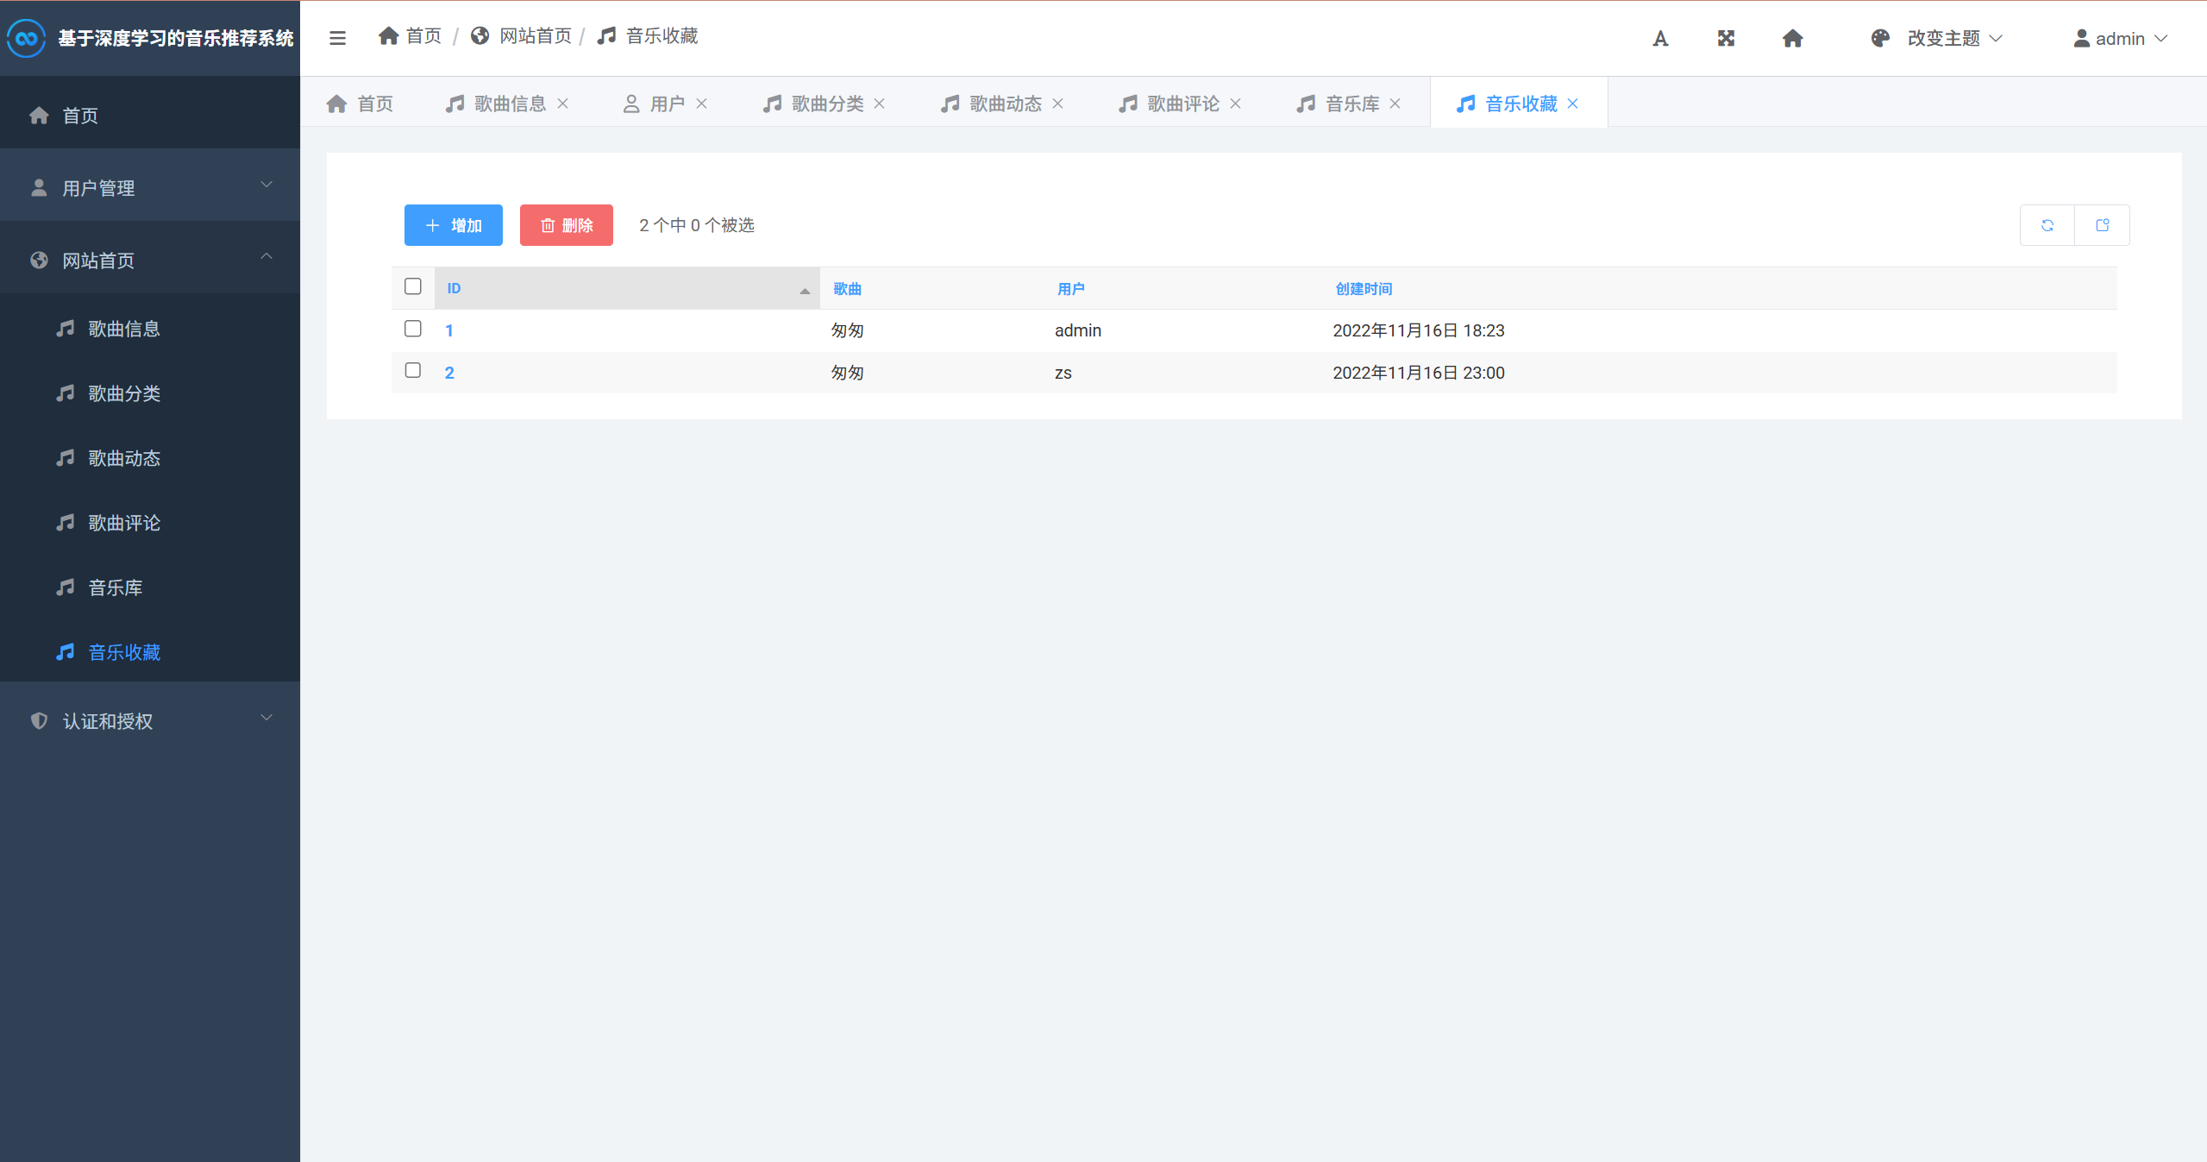Check the checkbox for row ID 1
The image size is (2207, 1162).
(413, 329)
